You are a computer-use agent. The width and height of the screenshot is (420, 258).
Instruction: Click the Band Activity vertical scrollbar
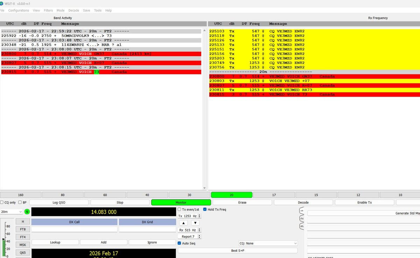pyautogui.click(x=204, y=109)
